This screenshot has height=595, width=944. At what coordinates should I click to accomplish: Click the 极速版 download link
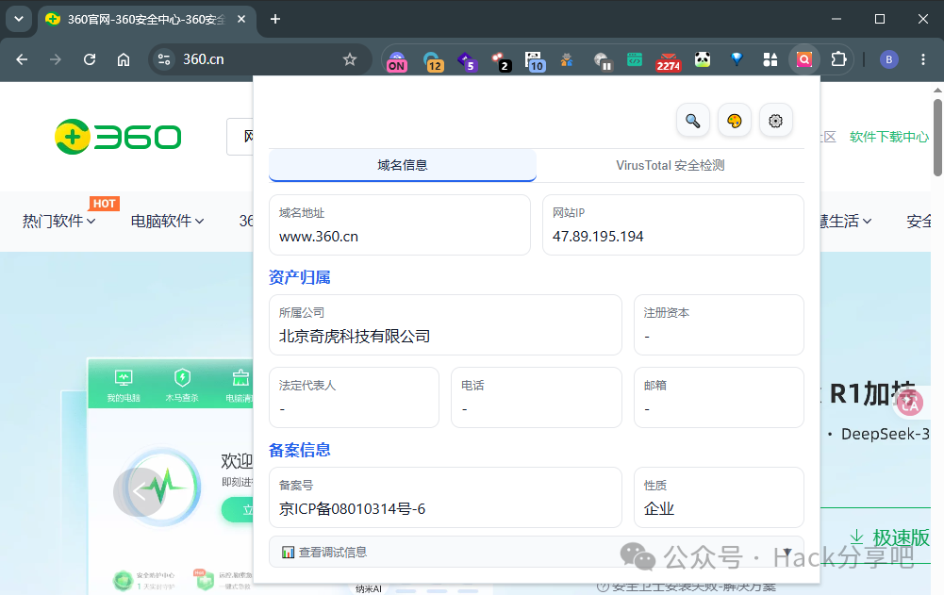point(890,537)
